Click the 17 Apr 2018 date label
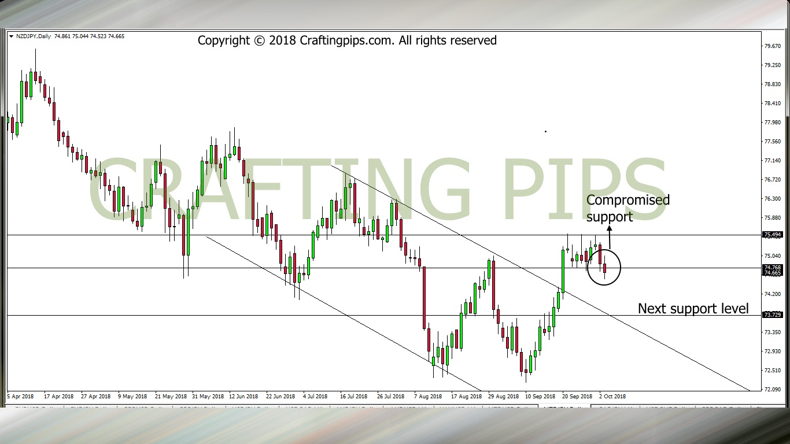The width and height of the screenshot is (790, 444). pyautogui.click(x=58, y=397)
